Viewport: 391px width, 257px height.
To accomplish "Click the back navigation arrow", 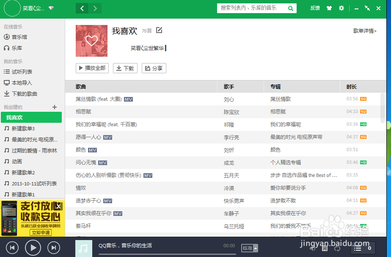I will click(82, 8).
